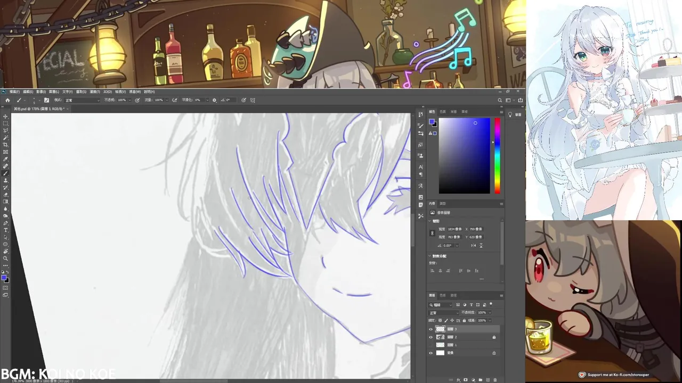Collapse the 變形 Transform section

click(x=430, y=221)
